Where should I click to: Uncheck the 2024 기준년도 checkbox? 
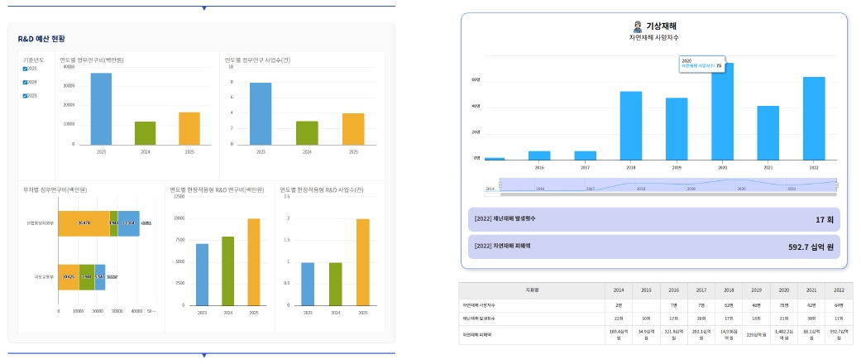pyautogui.click(x=25, y=83)
